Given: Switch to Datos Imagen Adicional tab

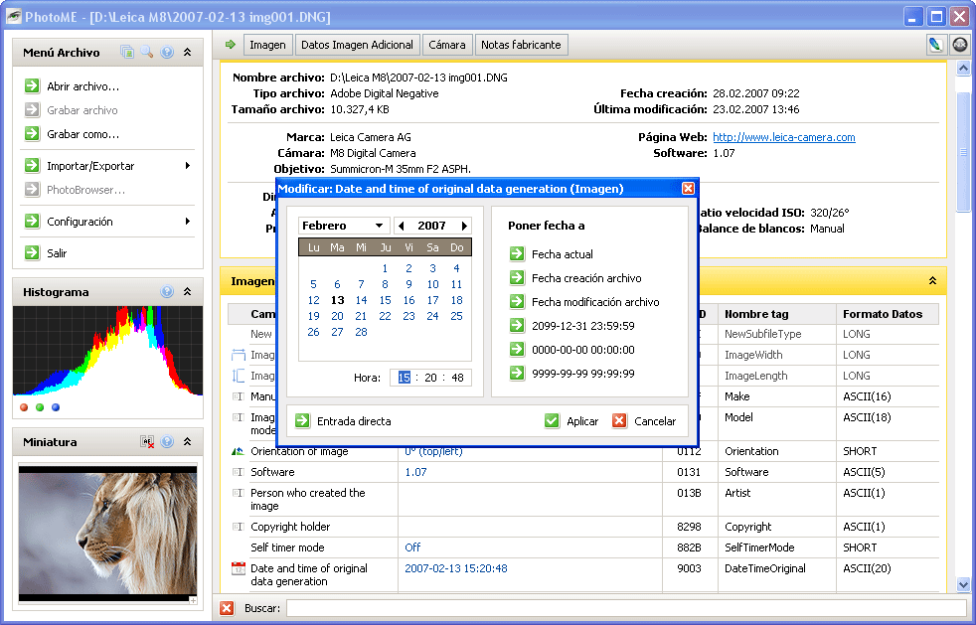Looking at the screenshot, I should 357,45.
